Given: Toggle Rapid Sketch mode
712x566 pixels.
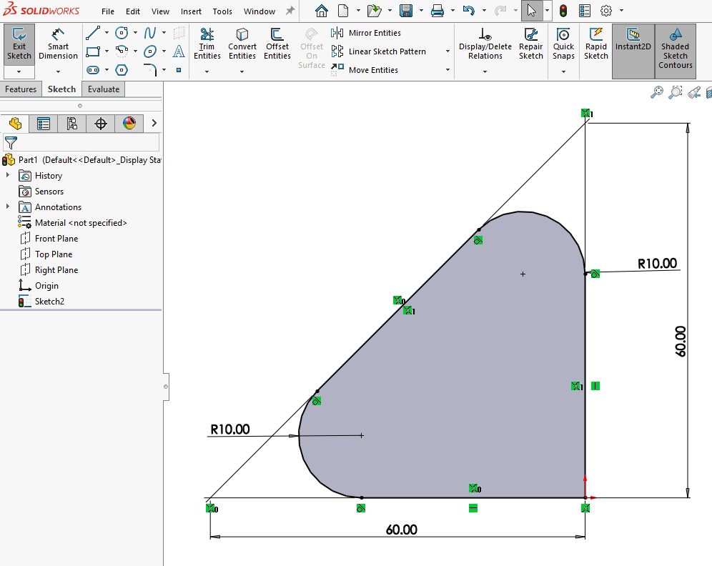Looking at the screenshot, I should (x=595, y=44).
